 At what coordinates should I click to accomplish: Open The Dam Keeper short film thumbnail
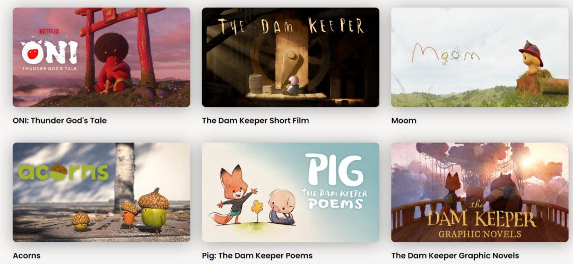click(x=291, y=57)
